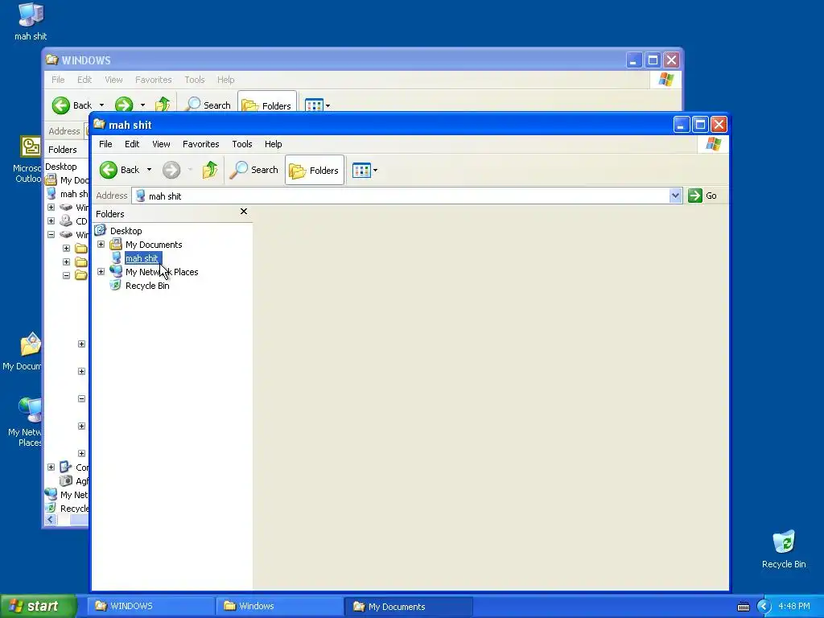
Task: Open the Start menu
Action: [x=38, y=606]
